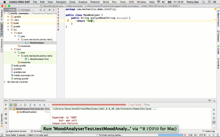This screenshot has height=137, width=220.
Task: Open the Navigate menu
Action: coord(61,2)
